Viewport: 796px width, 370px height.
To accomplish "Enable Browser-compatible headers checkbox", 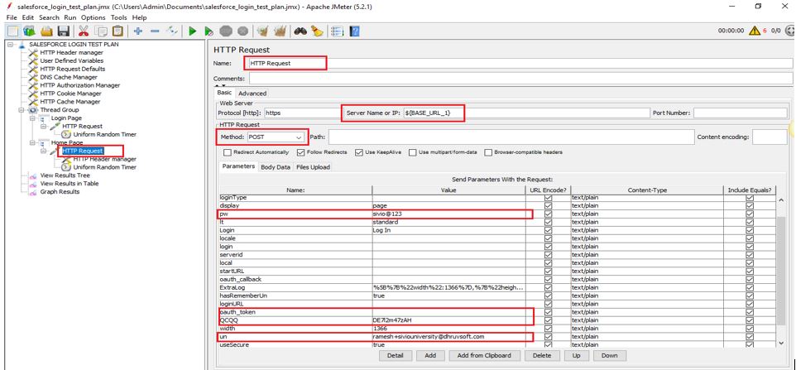I will coord(488,152).
